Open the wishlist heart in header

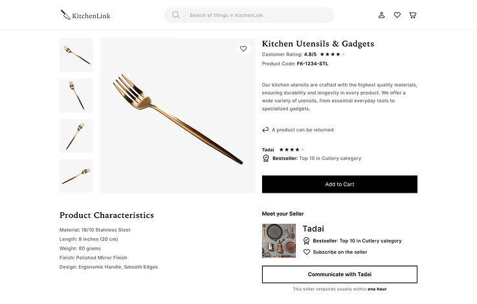point(397,15)
